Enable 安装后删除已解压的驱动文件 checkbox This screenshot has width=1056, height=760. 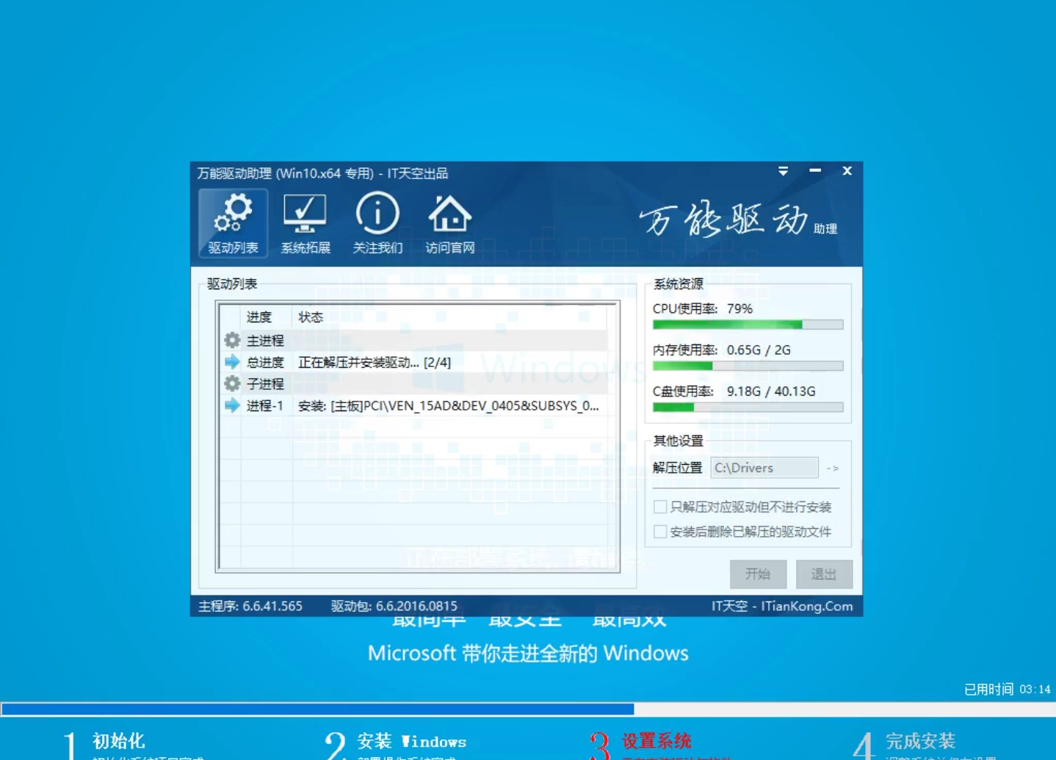pyautogui.click(x=660, y=532)
